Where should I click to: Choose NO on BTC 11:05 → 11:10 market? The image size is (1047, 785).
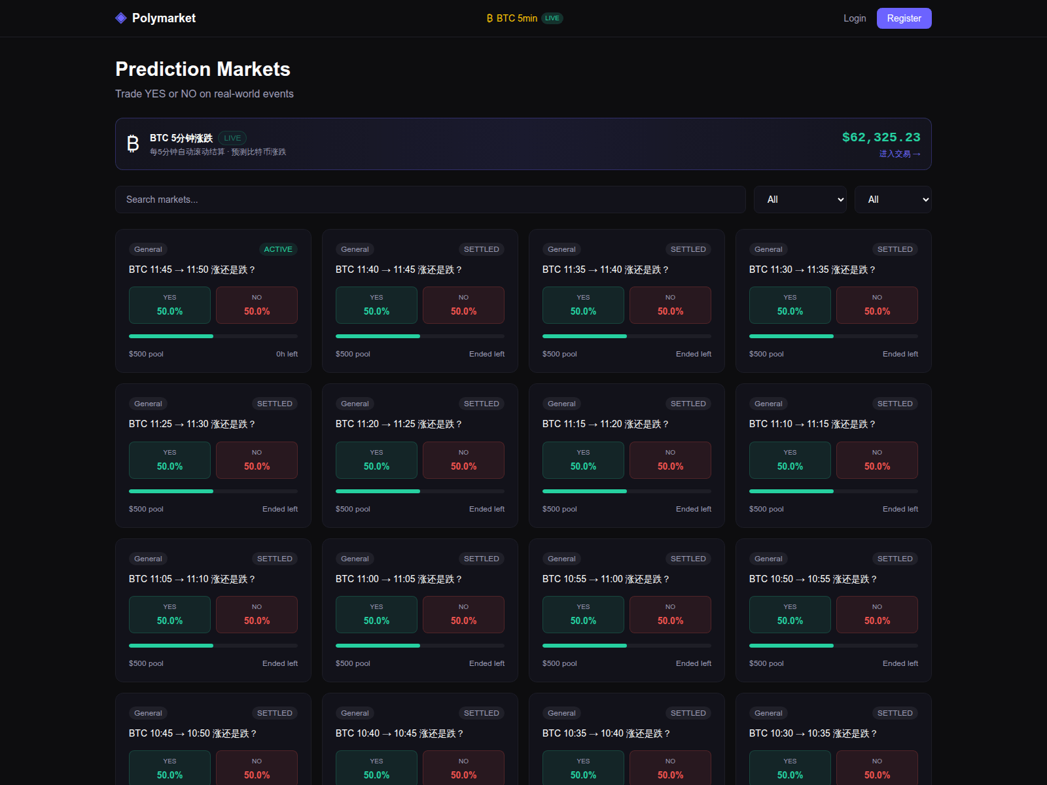point(257,614)
